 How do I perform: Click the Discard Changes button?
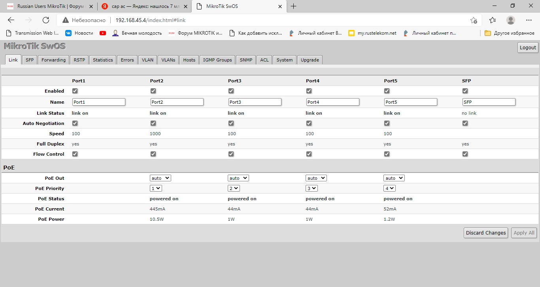click(485, 233)
